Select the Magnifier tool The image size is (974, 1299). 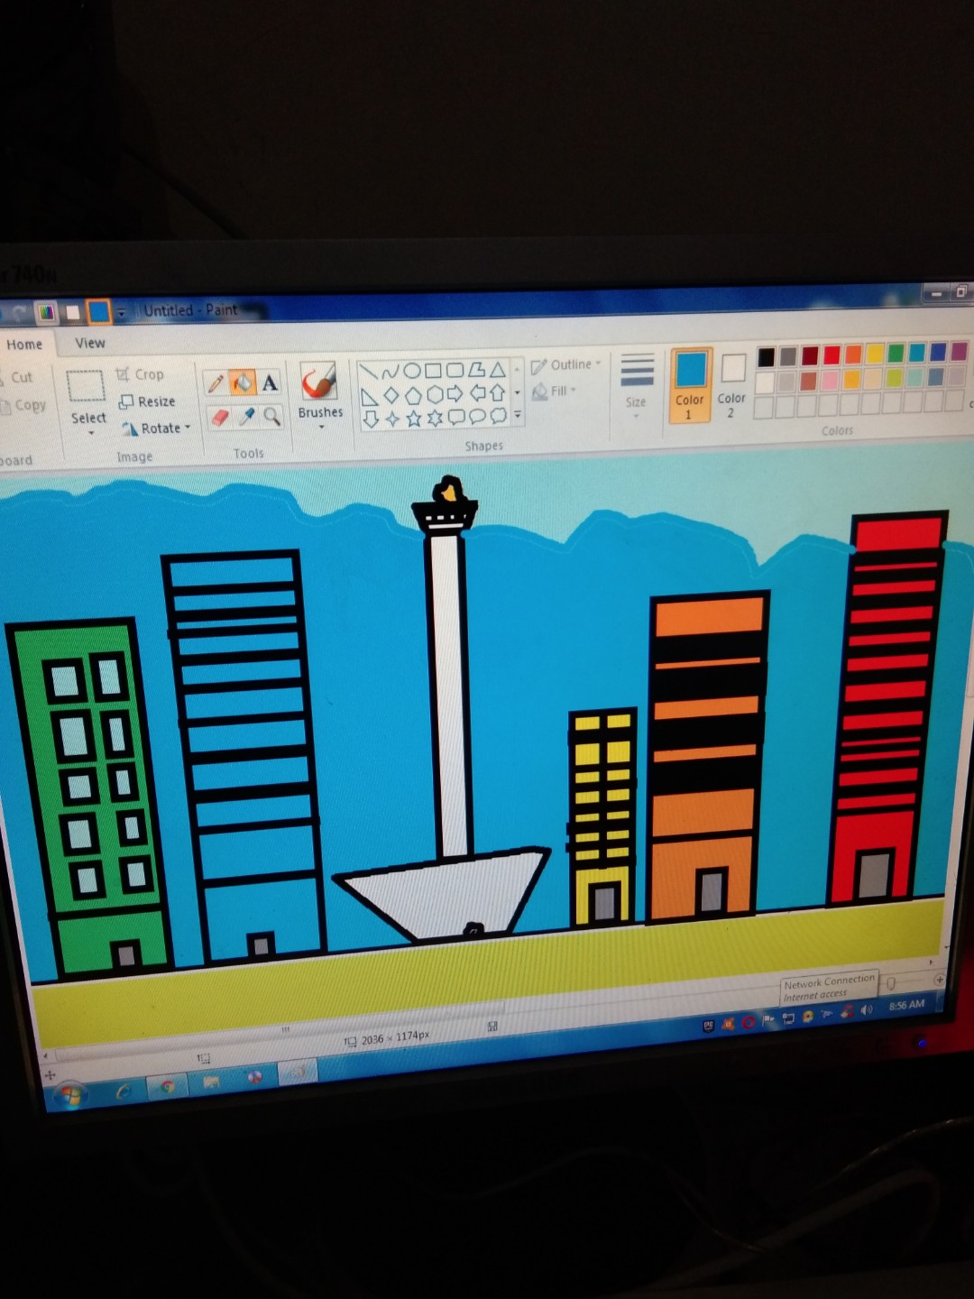[271, 416]
